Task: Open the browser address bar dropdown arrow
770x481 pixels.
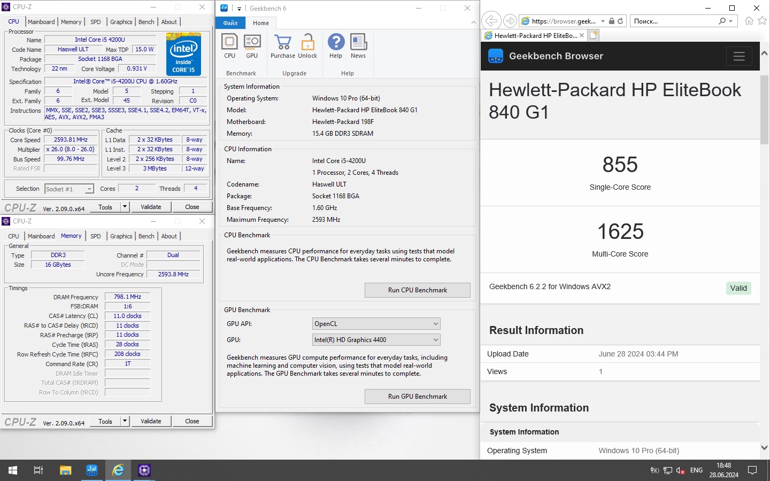Action: 603,21
